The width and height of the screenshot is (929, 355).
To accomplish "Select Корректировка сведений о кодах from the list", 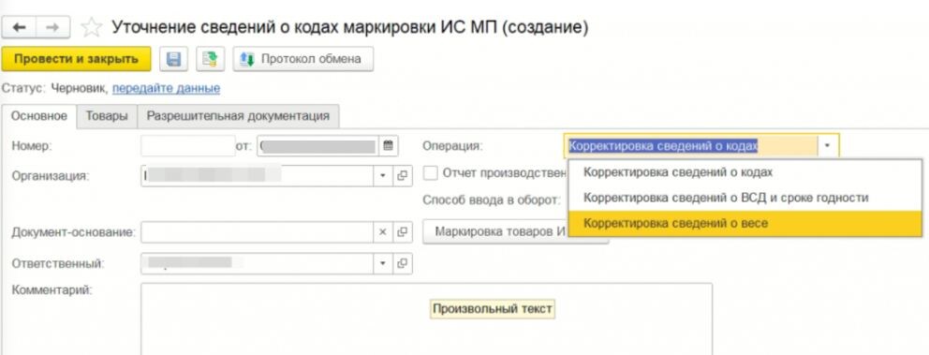I will (x=745, y=172).
